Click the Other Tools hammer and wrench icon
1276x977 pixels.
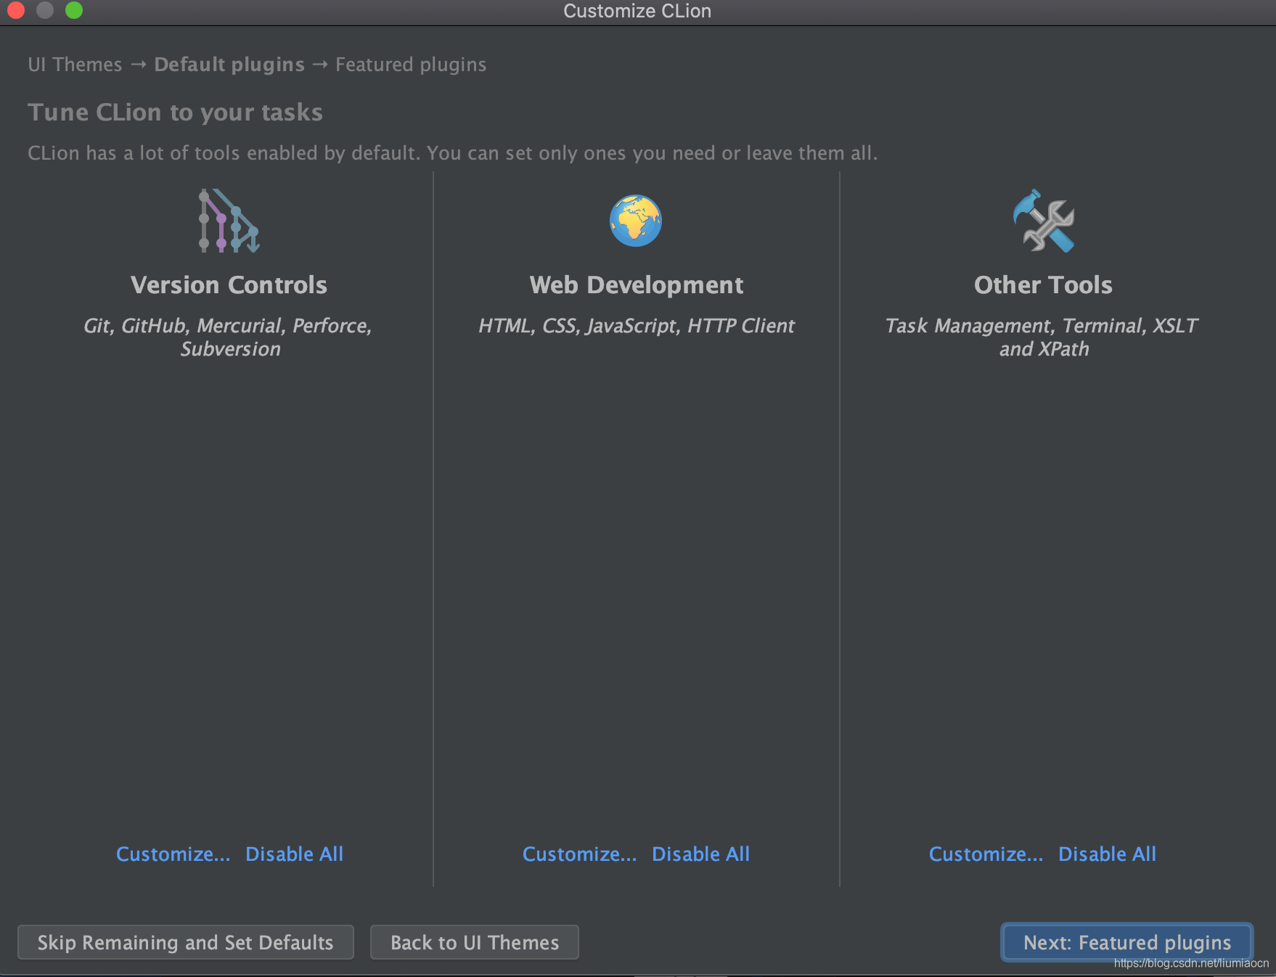(1043, 221)
